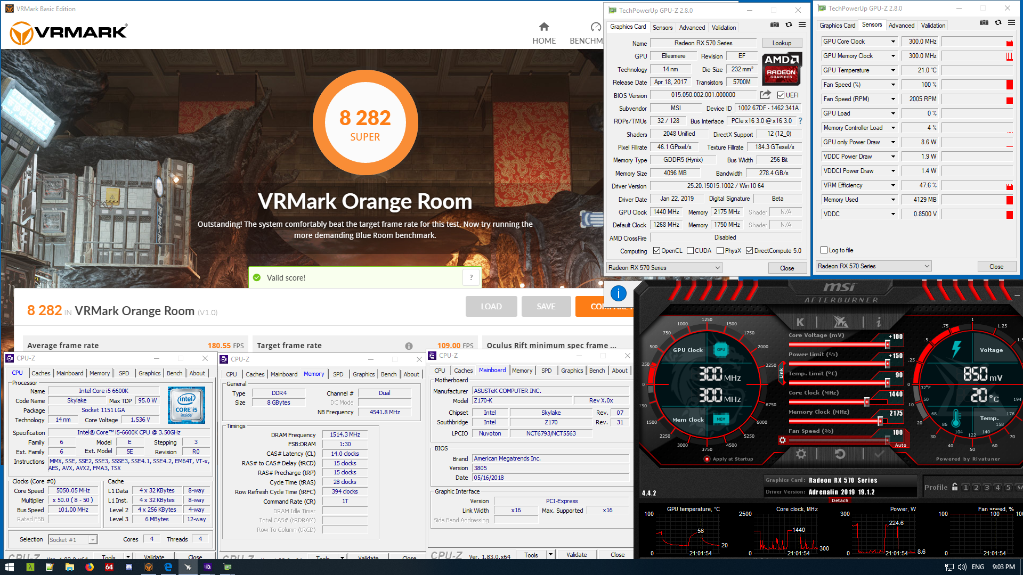Image resolution: width=1023 pixels, height=575 pixels.
Task: Open Validation tab in the GPU-Z Sensors window
Action: (x=933, y=26)
